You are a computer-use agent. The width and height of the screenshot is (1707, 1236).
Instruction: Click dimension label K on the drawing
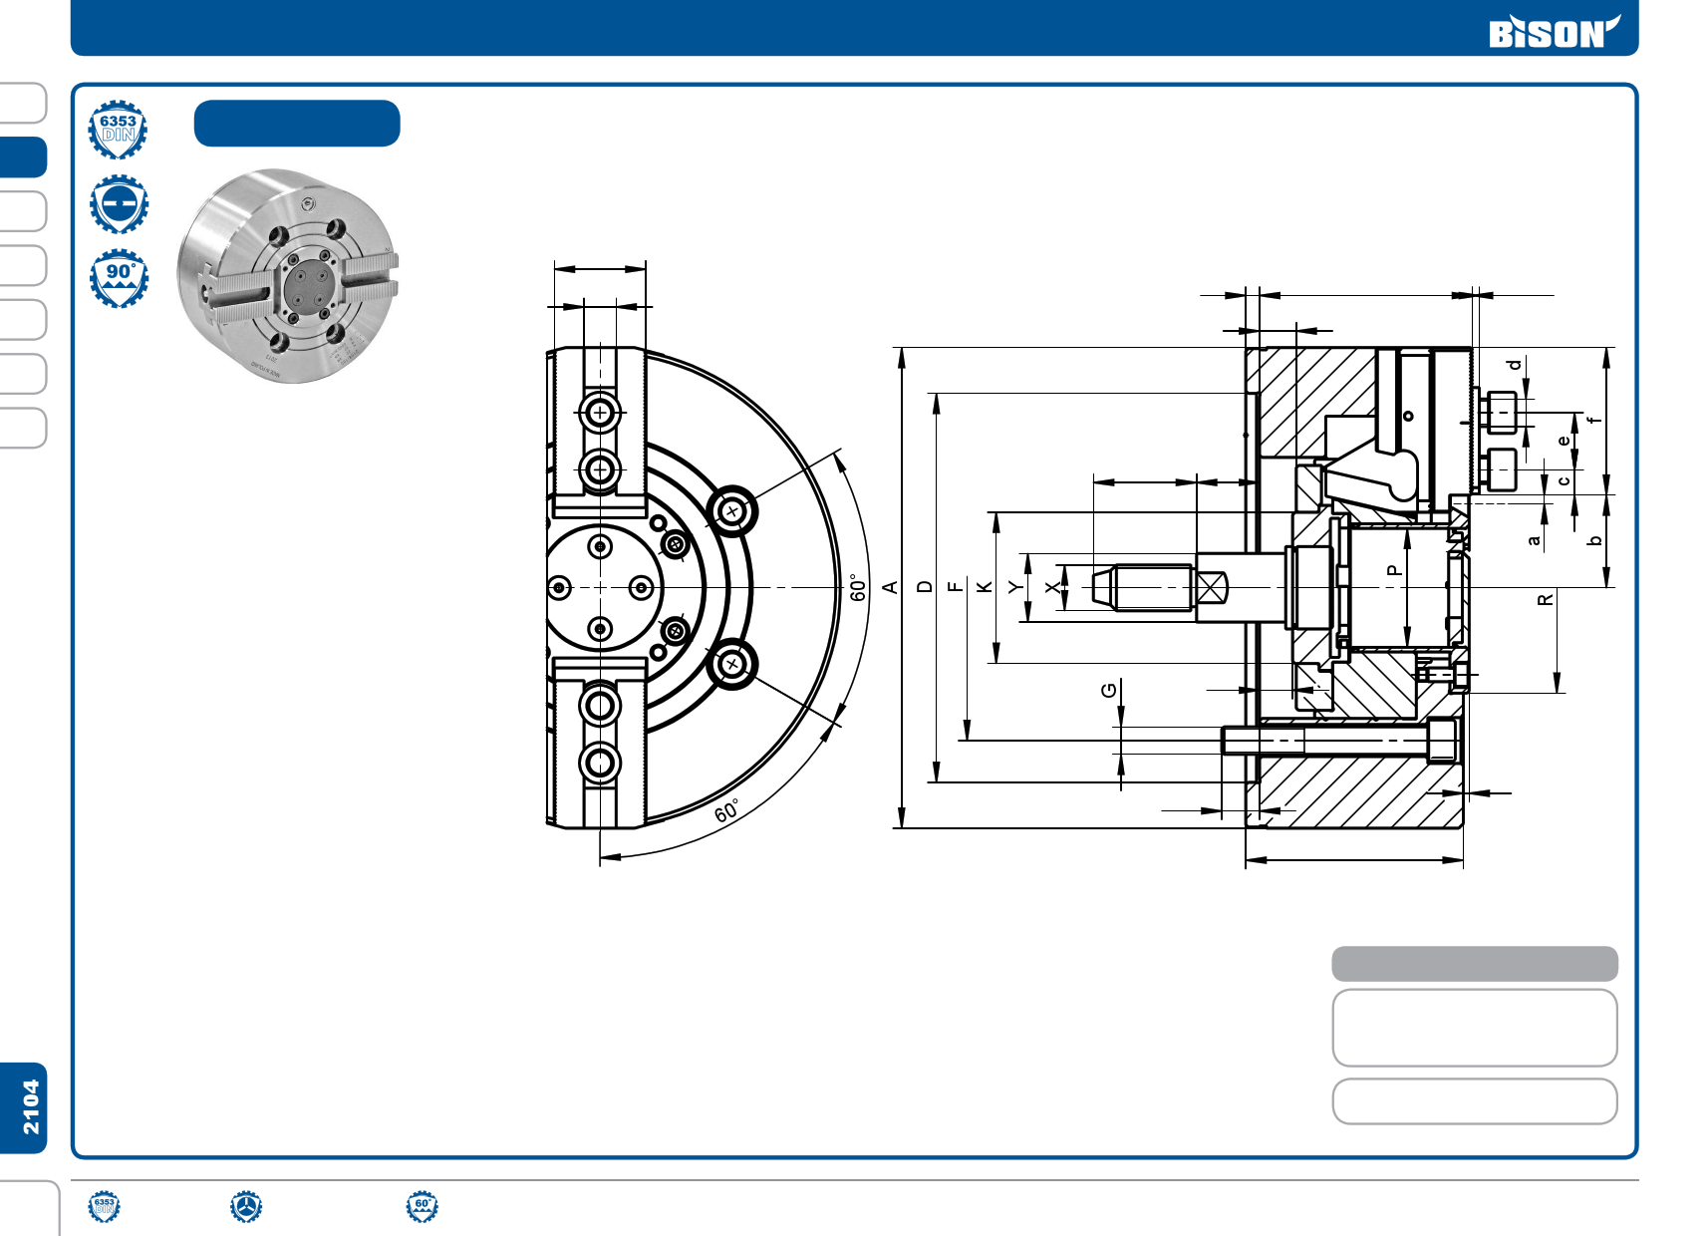tap(985, 587)
